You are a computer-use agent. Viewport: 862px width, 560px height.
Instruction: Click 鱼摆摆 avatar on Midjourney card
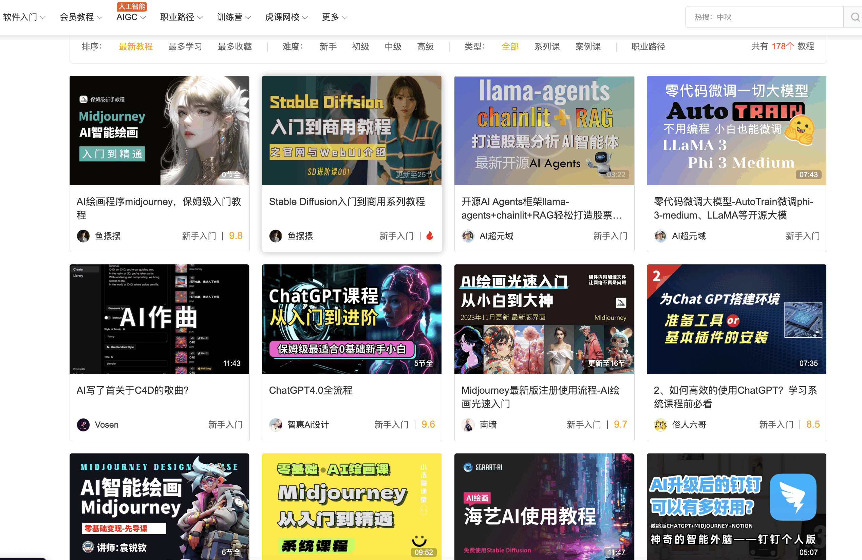click(x=83, y=236)
